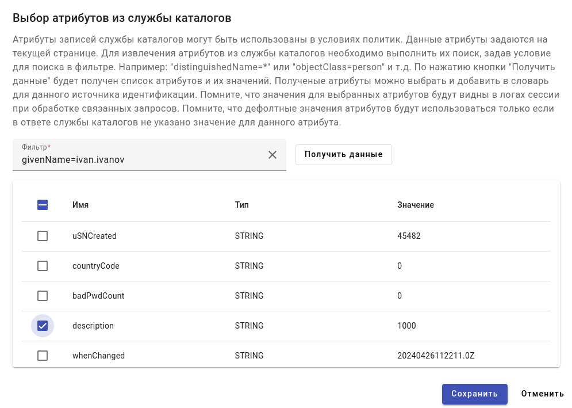Click the whenChanged value 20240426112211.0Z
The width and height of the screenshot is (572, 408).
435,356
